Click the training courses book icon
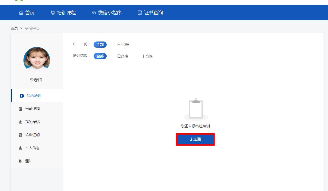Viewport: 328px width, 191px height. 53,13
